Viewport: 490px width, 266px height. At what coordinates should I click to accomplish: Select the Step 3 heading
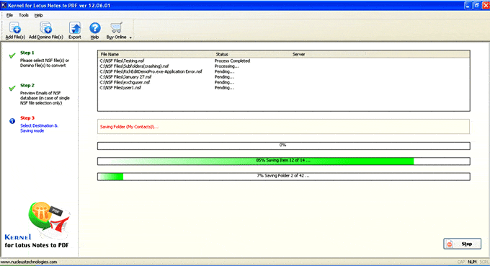27,118
